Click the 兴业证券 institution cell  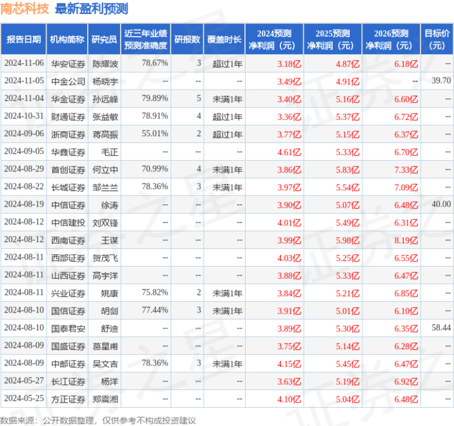pyautogui.click(x=68, y=293)
